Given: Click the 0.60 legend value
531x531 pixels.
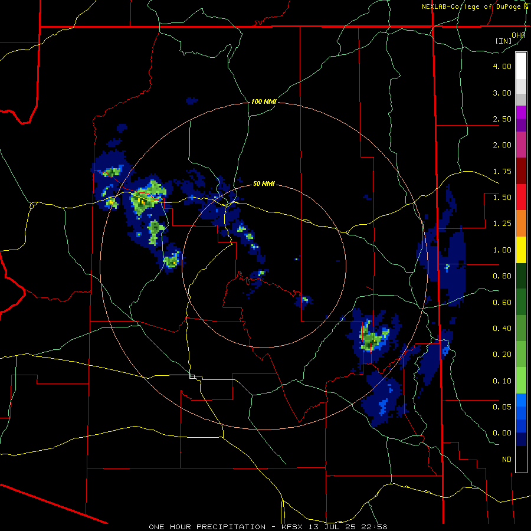Looking at the screenshot, I should pyautogui.click(x=502, y=303).
